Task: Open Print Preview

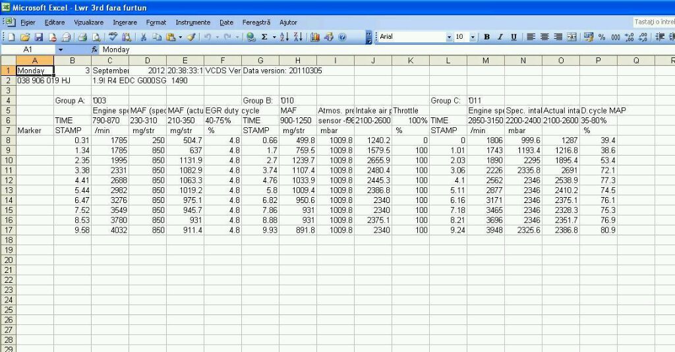Action: pos(96,38)
